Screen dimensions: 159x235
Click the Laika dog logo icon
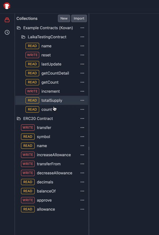(7, 6)
